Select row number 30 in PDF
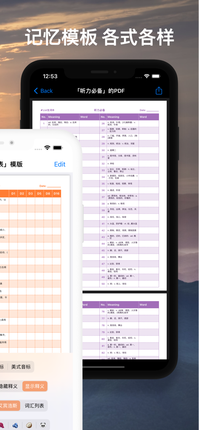 pos(103,150)
